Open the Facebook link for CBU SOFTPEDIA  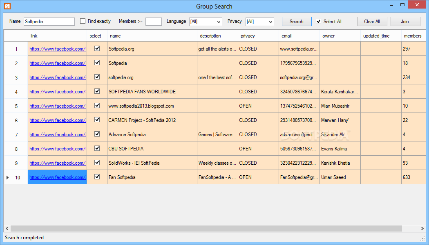click(58, 149)
